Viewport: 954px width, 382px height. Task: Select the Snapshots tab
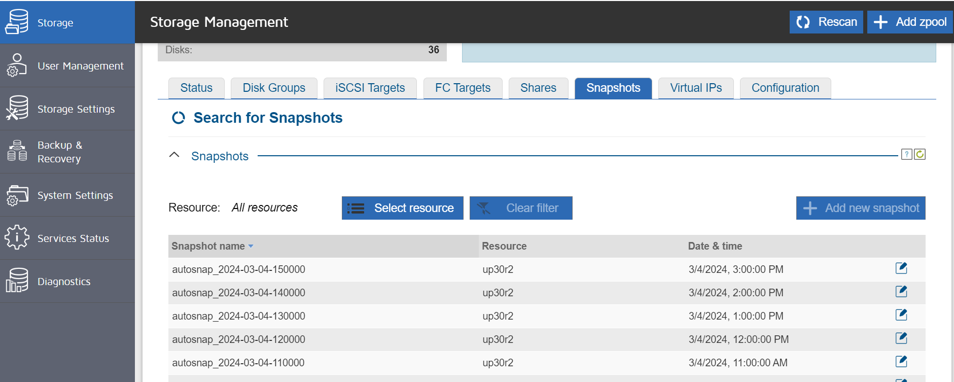[613, 88]
